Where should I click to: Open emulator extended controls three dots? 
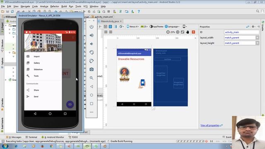pyautogui.click(x=92, y=112)
